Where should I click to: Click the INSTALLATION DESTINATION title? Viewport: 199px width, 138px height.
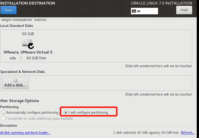pyautogui.click(x=28, y=3)
